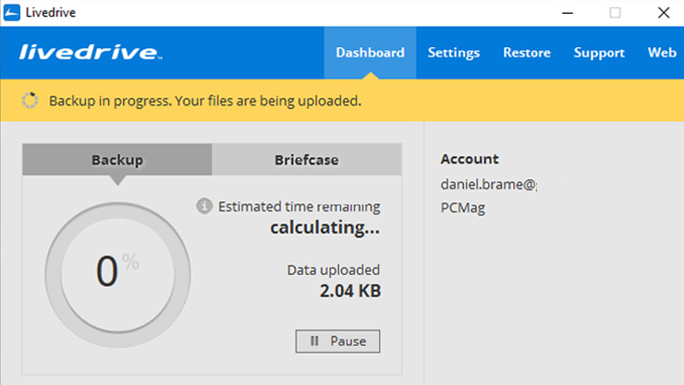Click the Backup in progress status message
The height and width of the screenshot is (385, 684).
click(205, 101)
